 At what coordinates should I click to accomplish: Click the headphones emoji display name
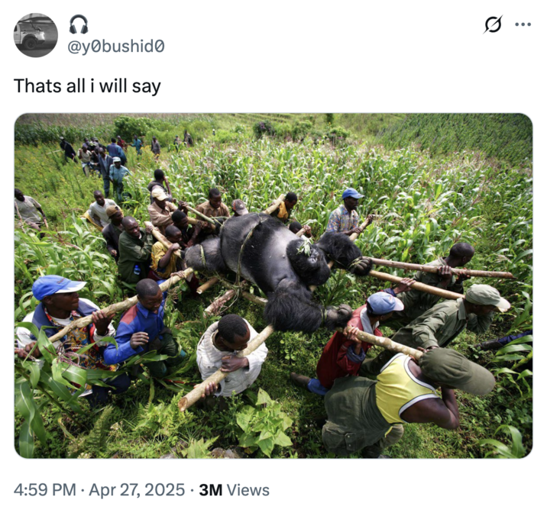point(79,24)
